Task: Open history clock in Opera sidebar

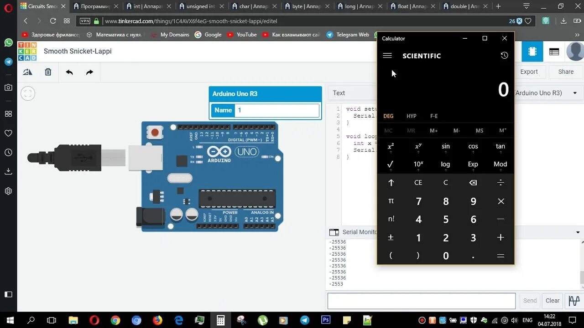Action: click(8, 153)
